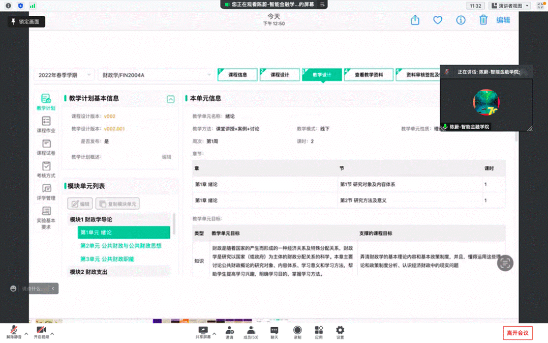Open the 邀请 invite icon
This screenshot has width=548, height=343.
(230, 332)
